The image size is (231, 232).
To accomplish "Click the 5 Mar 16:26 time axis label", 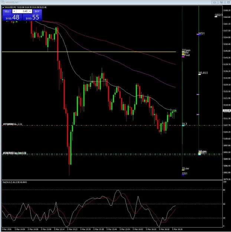I will tap(178, 229).
